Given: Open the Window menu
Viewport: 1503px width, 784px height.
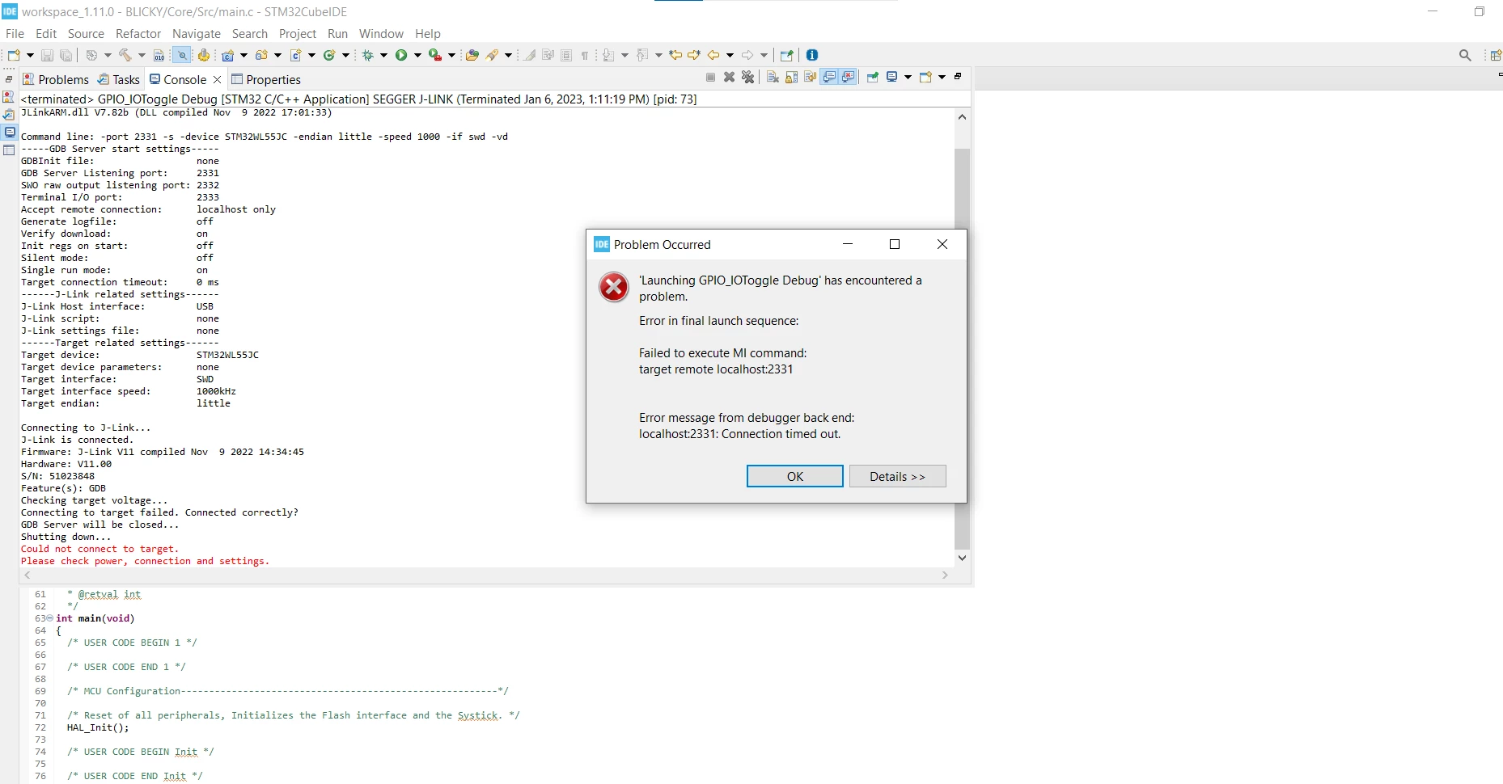Looking at the screenshot, I should point(381,33).
